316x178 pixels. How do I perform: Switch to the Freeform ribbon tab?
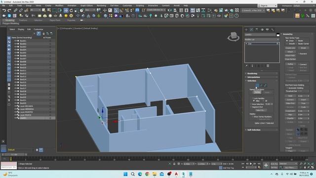point(23,20)
